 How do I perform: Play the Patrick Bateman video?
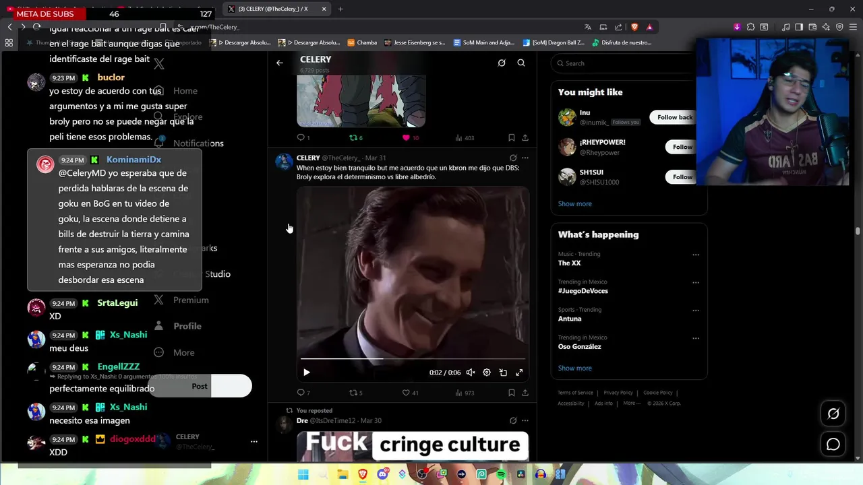[x=306, y=373]
